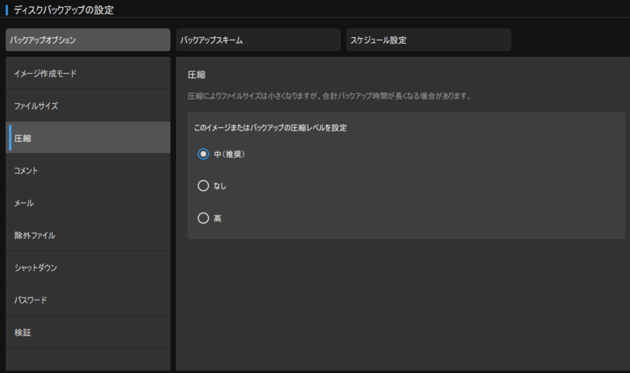Select シャットダウン from the sidebar

(x=88, y=268)
